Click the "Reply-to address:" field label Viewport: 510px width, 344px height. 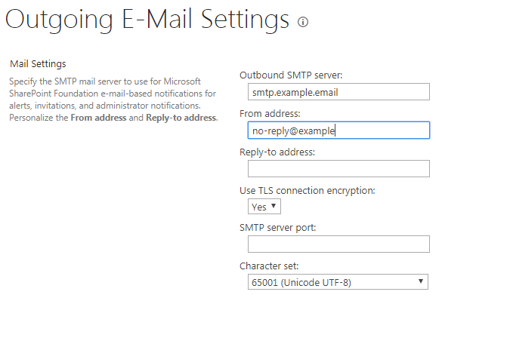click(x=277, y=152)
